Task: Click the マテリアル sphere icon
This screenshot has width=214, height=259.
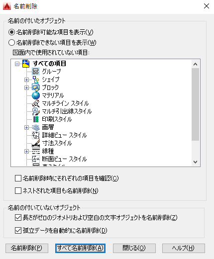Action: (x=36, y=95)
